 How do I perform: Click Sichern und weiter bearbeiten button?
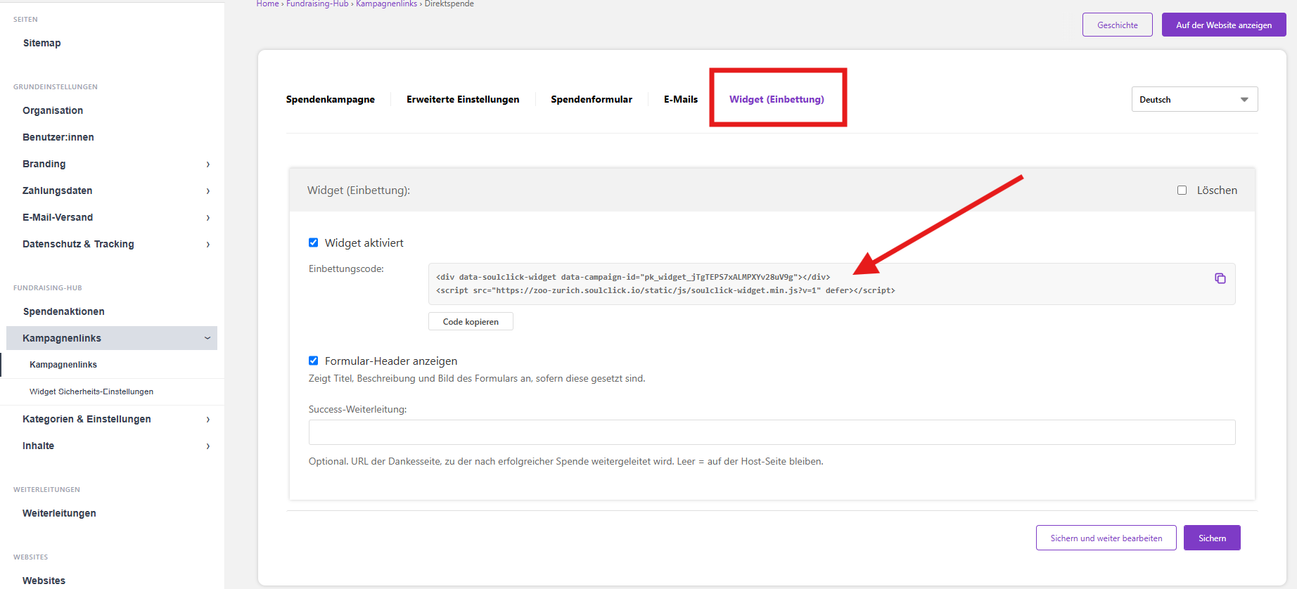(x=1106, y=538)
